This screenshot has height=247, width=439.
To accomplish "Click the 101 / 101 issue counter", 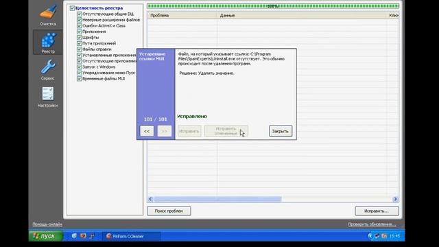I will click(156, 119).
